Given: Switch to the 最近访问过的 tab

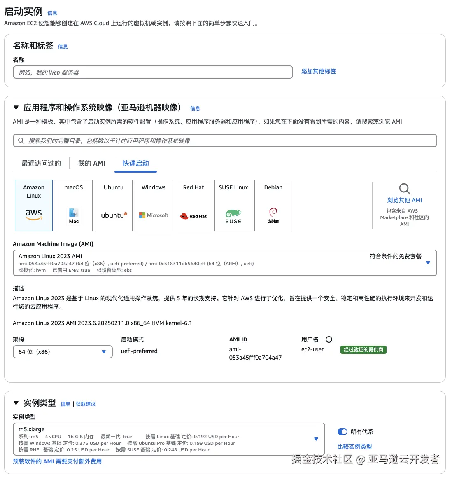Looking at the screenshot, I should pos(41,164).
